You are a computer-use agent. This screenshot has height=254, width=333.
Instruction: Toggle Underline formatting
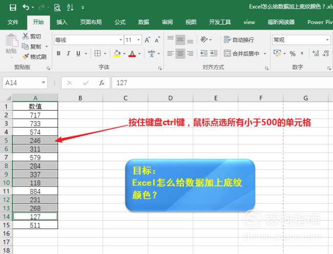point(78,53)
